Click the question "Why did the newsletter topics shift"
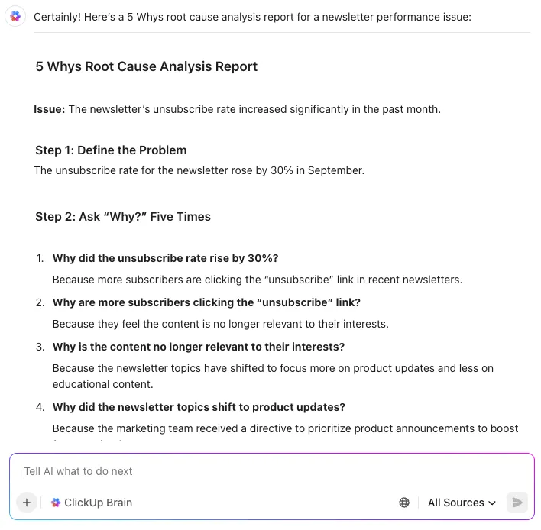541x530 pixels. [x=199, y=407]
